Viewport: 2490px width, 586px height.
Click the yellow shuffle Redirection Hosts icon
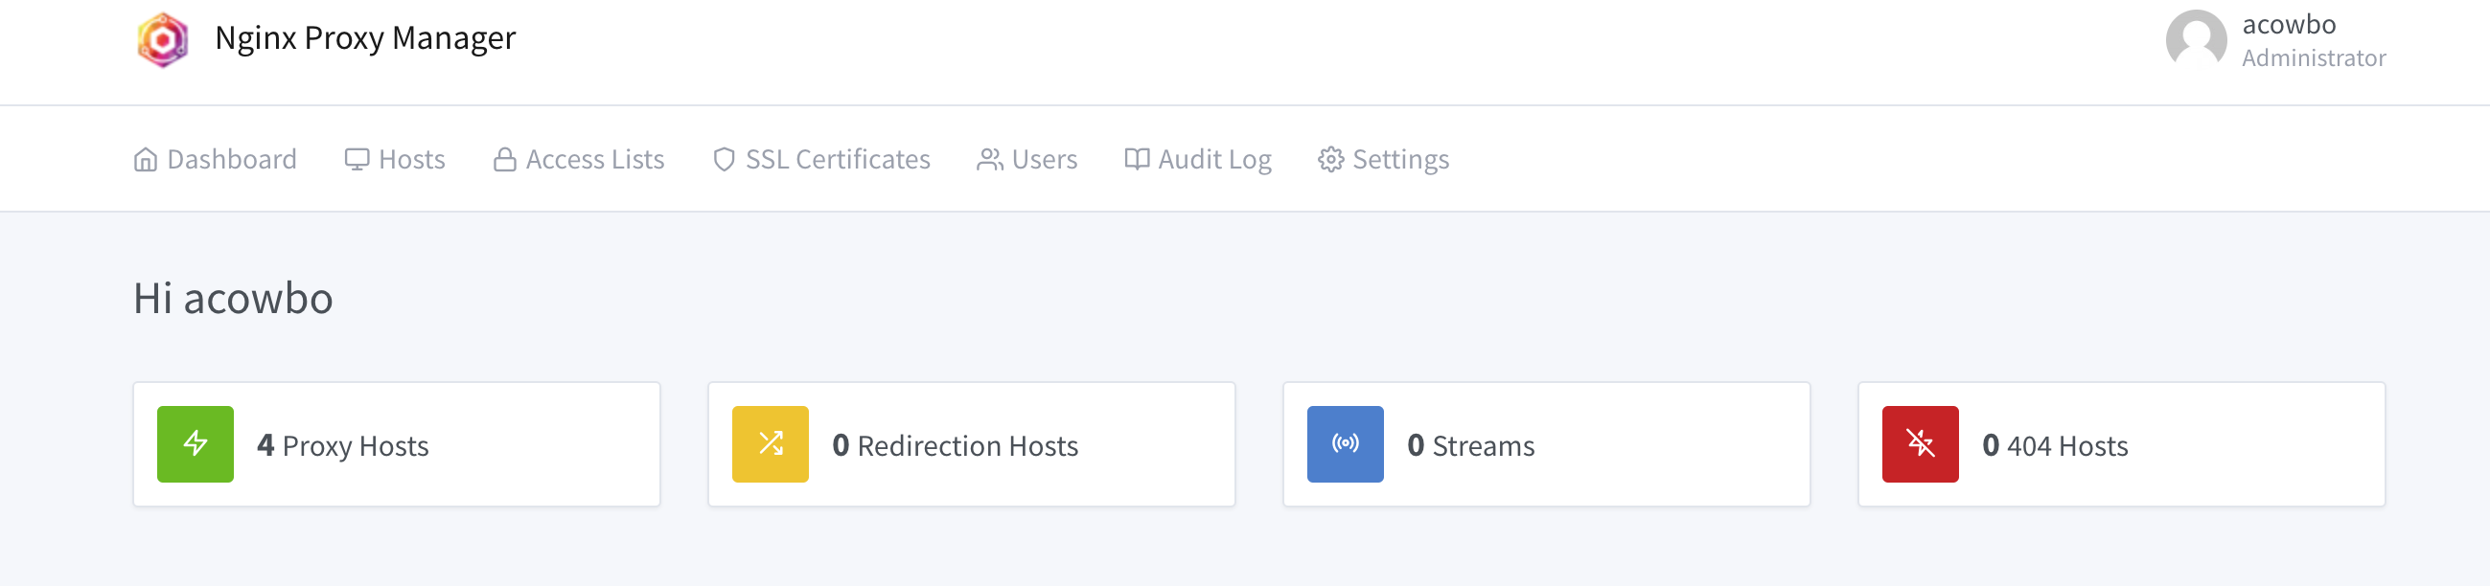click(771, 444)
